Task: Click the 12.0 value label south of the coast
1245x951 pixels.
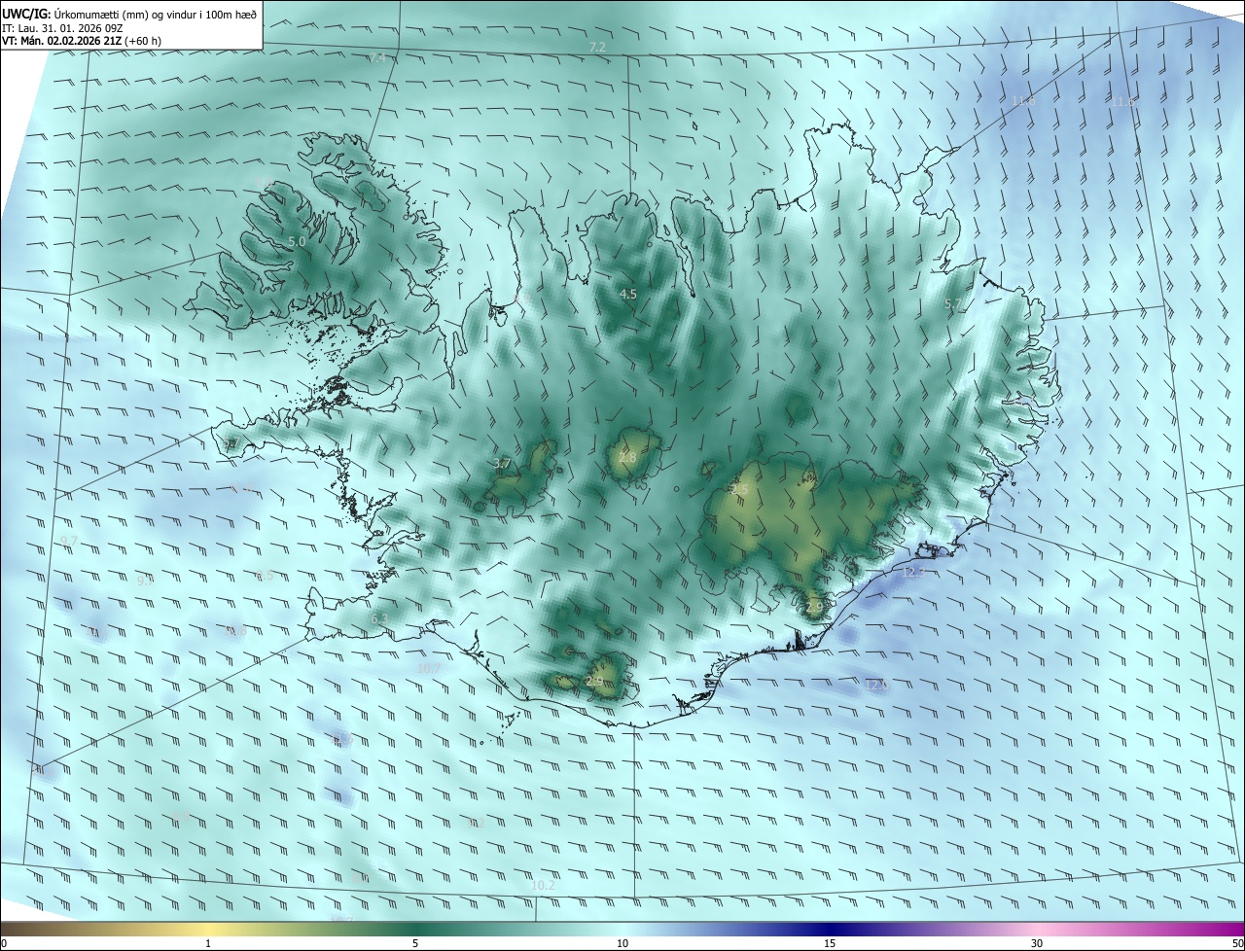Action: pyautogui.click(x=876, y=685)
